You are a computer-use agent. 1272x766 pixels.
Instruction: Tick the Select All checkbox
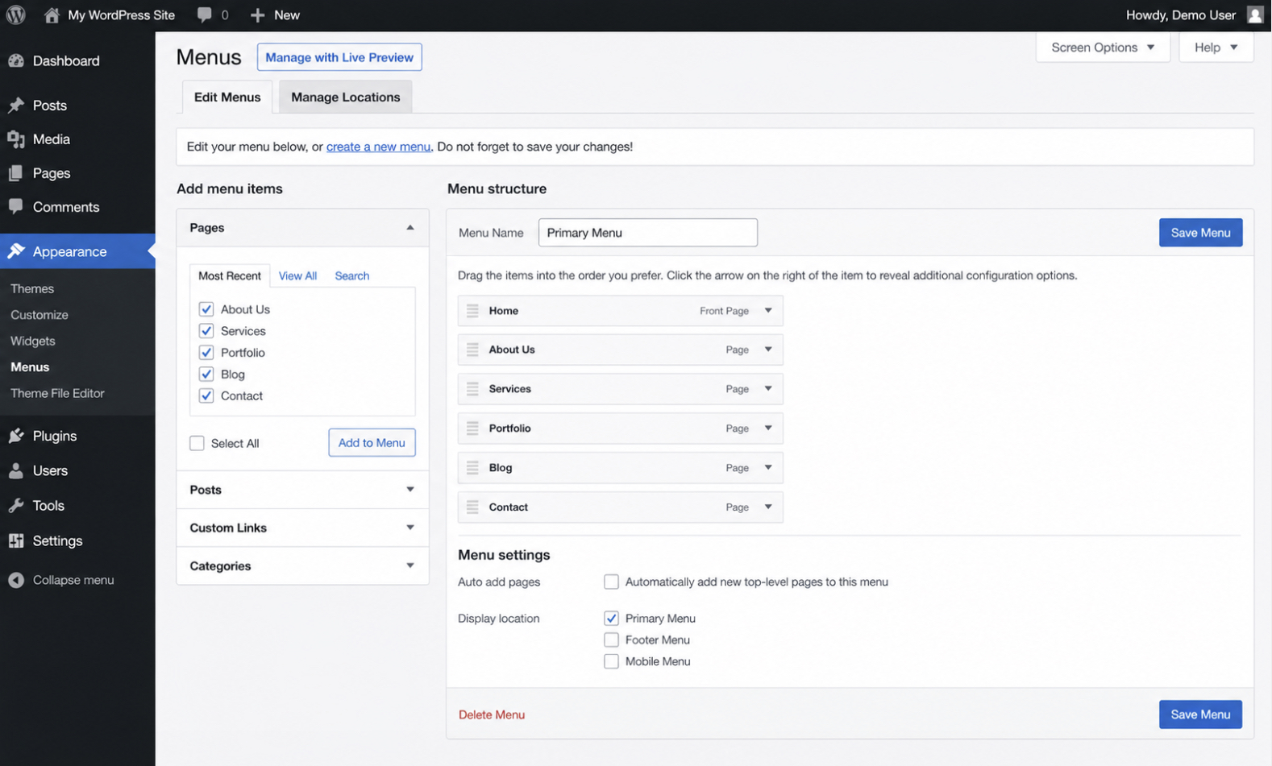[x=197, y=443]
